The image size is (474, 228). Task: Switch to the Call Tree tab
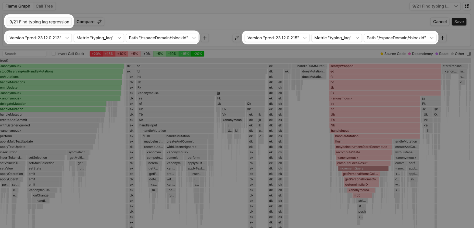point(44,6)
